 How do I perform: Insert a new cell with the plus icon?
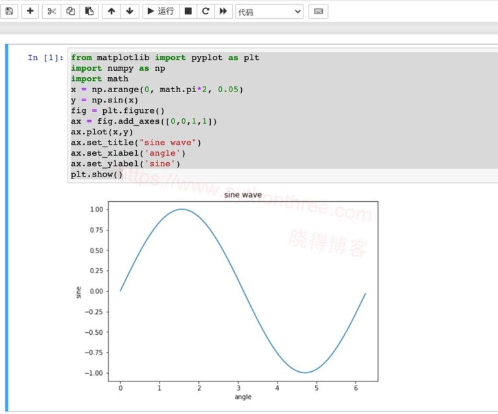pos(30,11)
